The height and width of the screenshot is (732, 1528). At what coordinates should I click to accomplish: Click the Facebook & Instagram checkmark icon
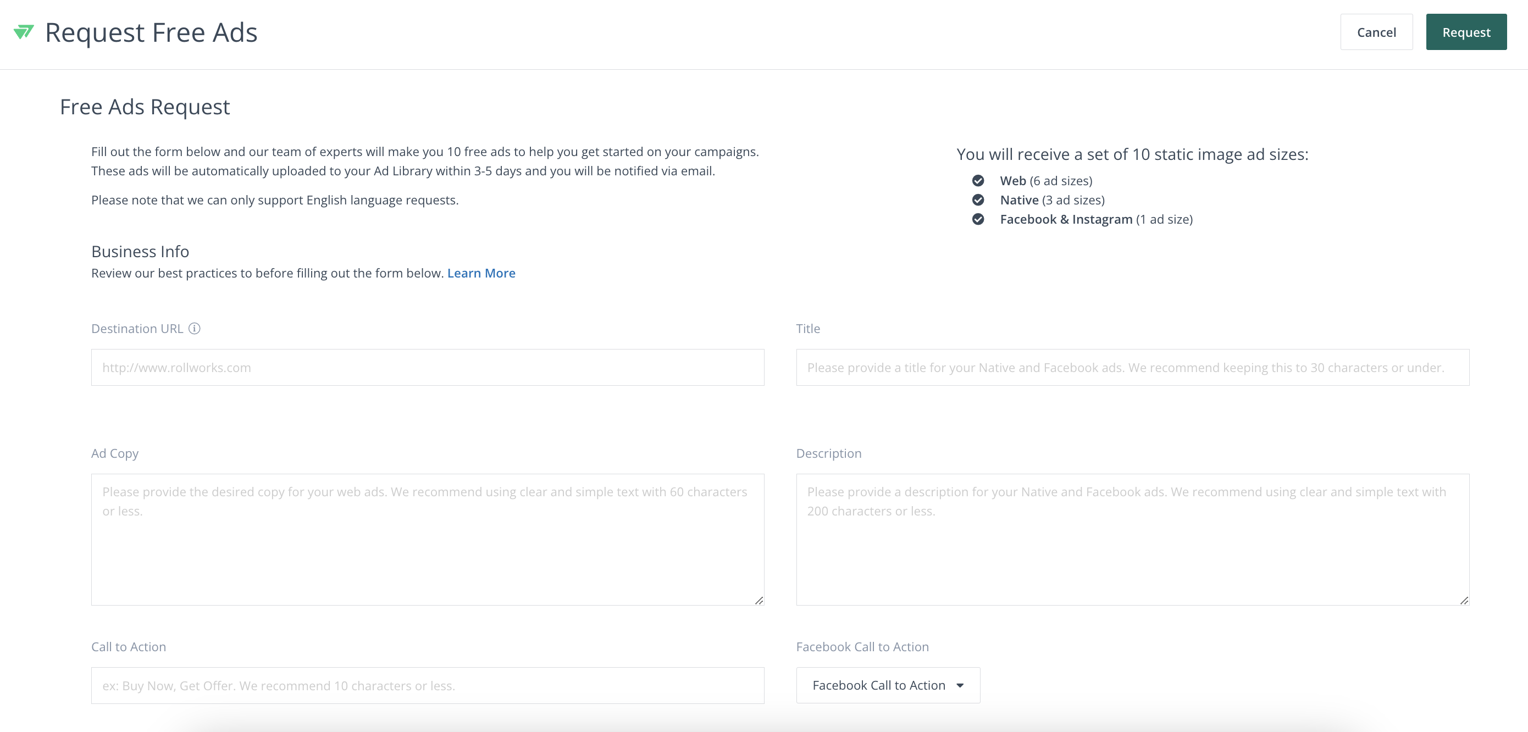pyautogui.click(x=978, y=219)
